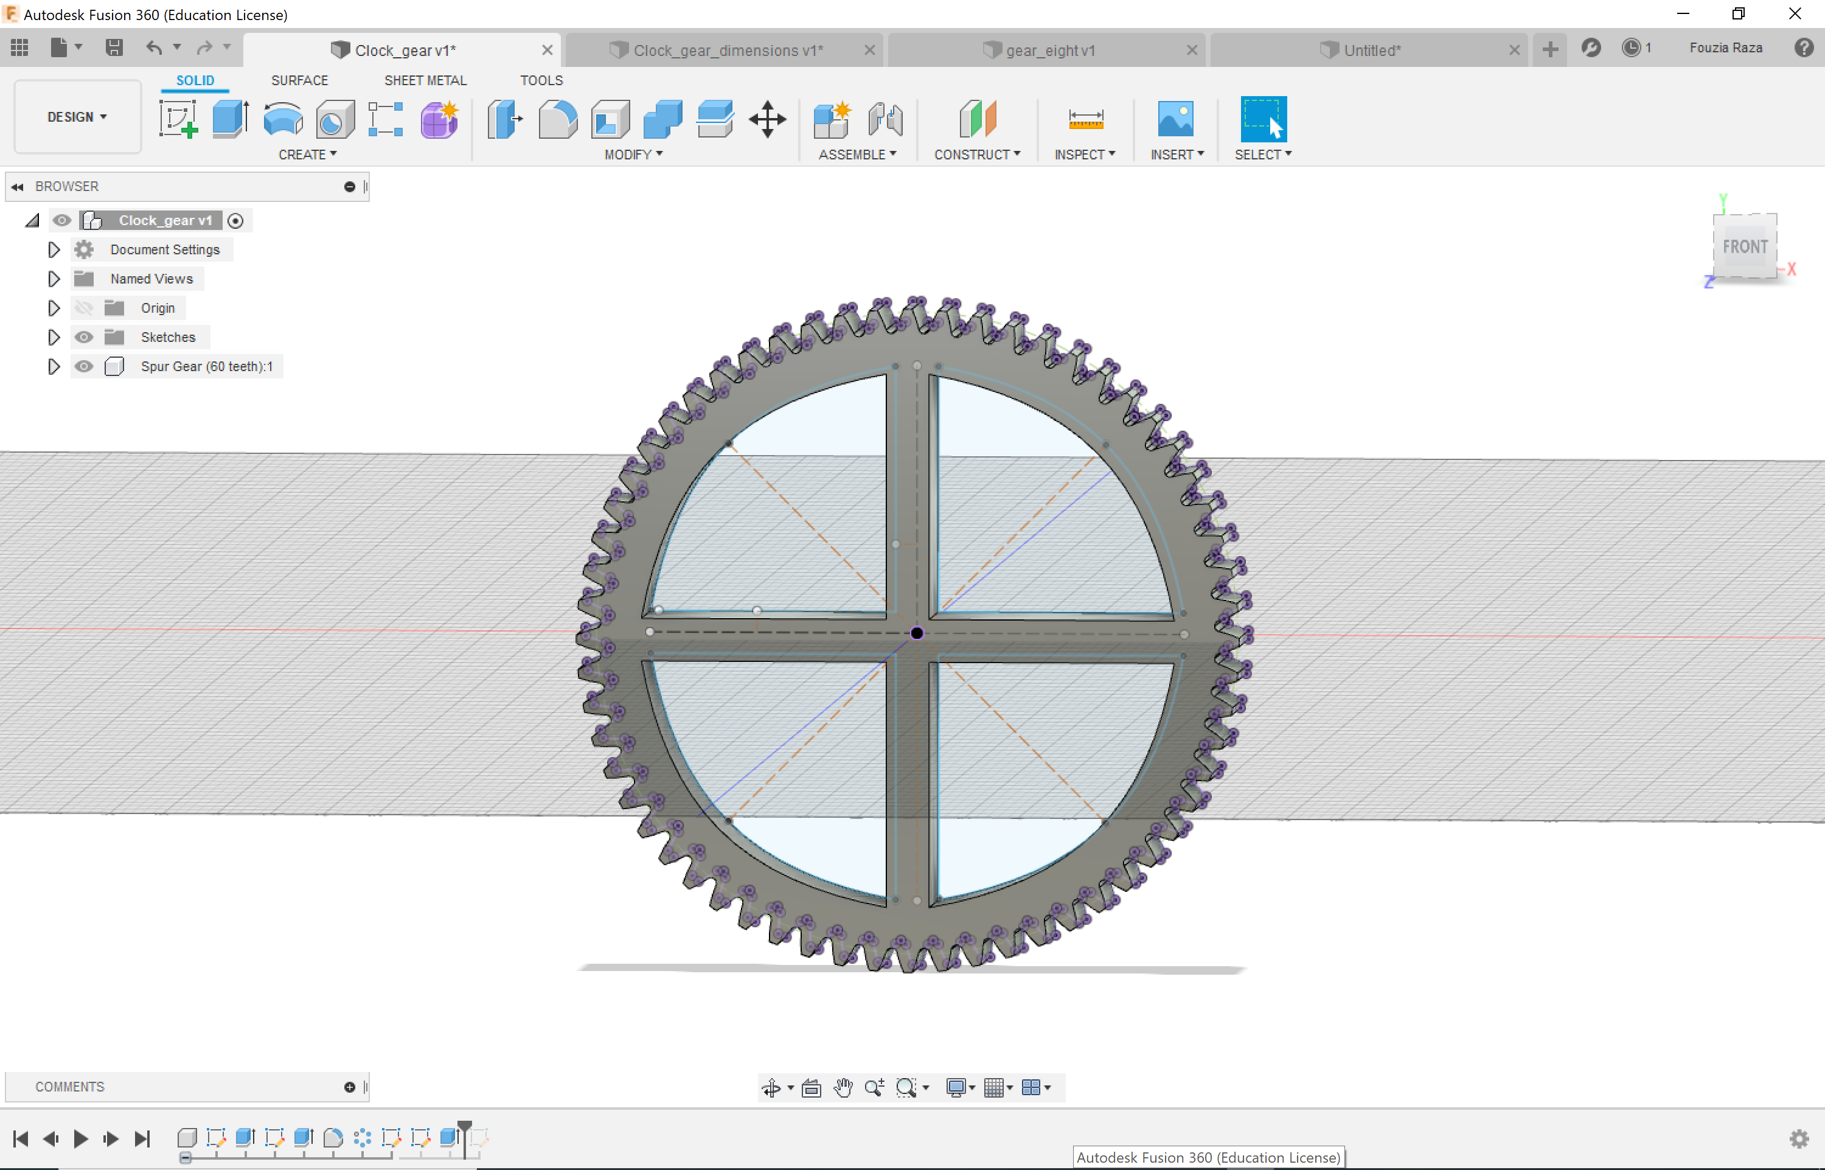The height and width of the screenshot is (1170, 1825).
Task: Open Fouzia Raza account menu
Action: [1725, 48]
